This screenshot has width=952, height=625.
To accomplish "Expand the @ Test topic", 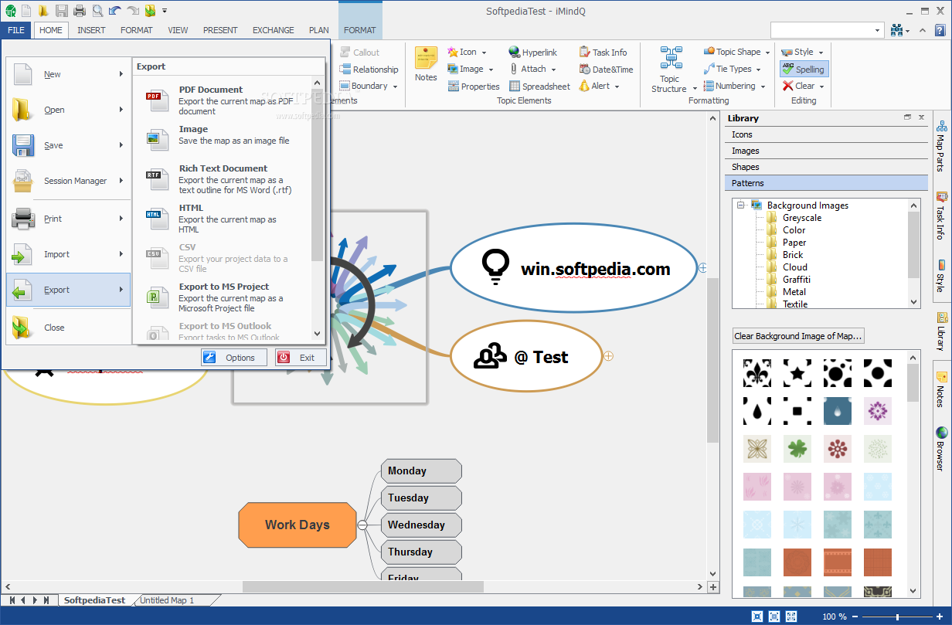I will pos(608,356).
